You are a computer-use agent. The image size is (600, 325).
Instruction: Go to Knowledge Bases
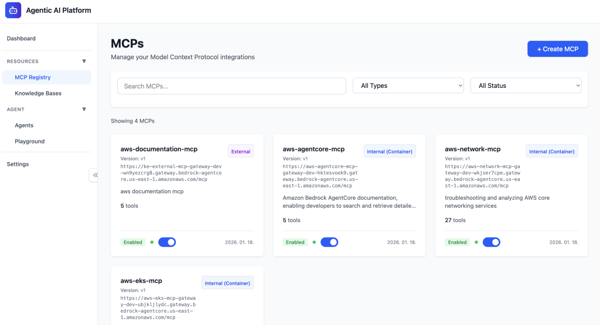(x=38, y=93)
